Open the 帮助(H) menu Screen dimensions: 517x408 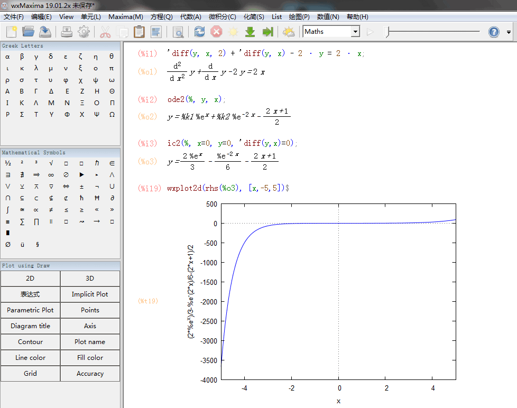coord(357,17)
